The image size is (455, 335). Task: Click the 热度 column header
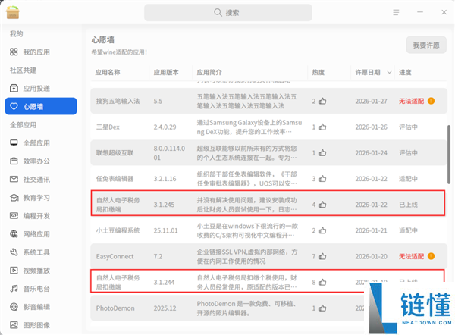point(318,72)
